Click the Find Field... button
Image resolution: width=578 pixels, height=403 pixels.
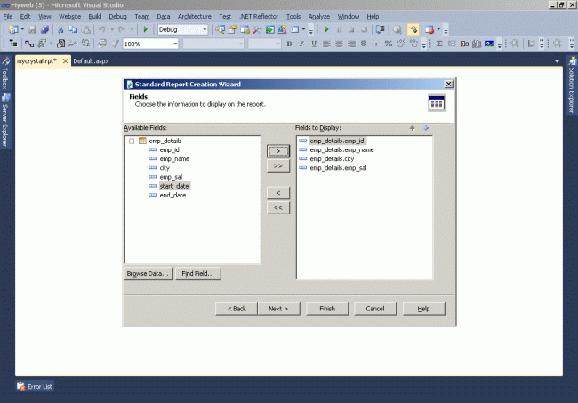pyautogui.click(x=198, y=274)
